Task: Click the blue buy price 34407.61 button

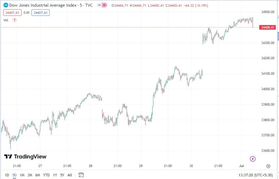Action: tap(41, 13)
